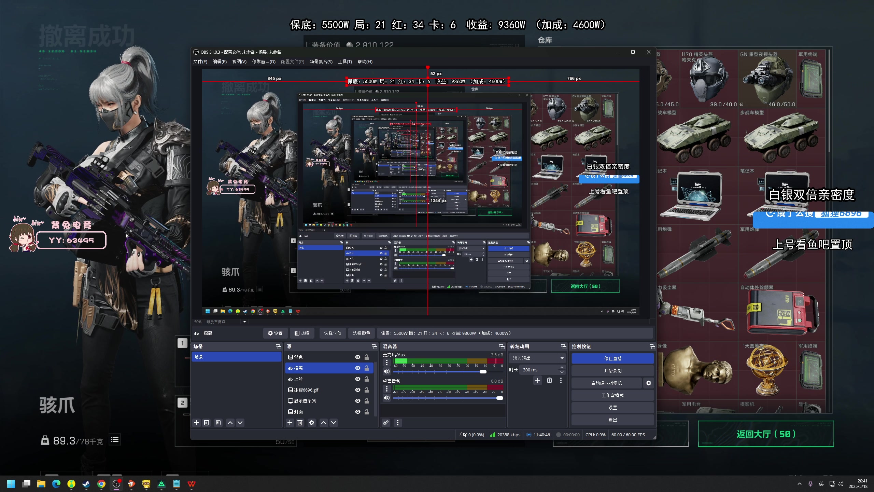Viewport: 874px width, 492px height.
Task: Open Chrome from taskbar
Action: pos(101,484)
